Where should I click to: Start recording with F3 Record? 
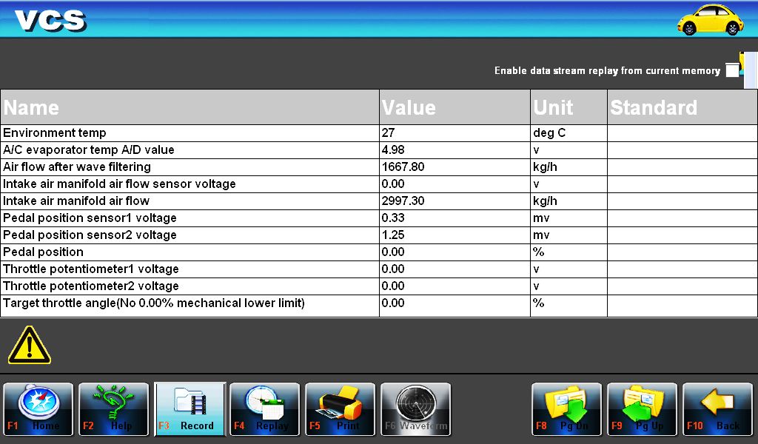(189, 409)
